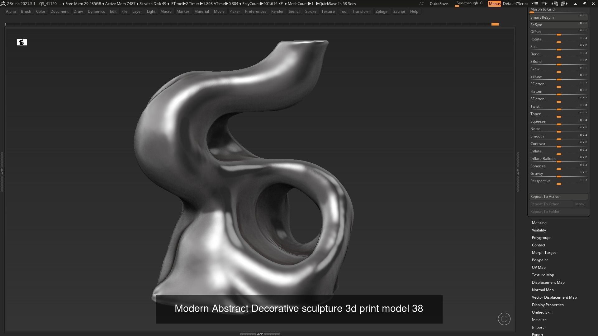Expand the Polygroups sub-palette

541,238
